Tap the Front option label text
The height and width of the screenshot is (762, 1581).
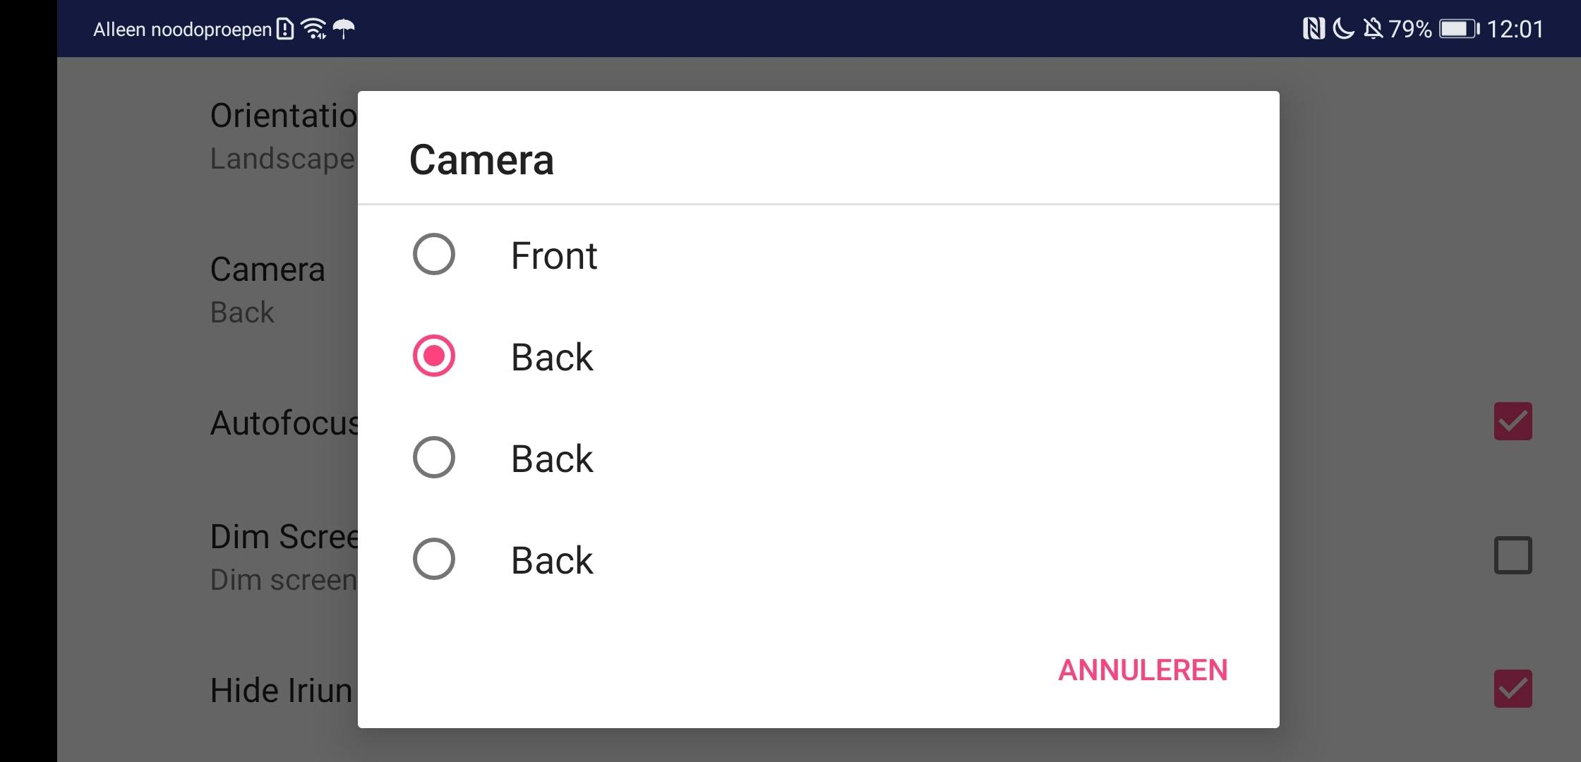554,255
